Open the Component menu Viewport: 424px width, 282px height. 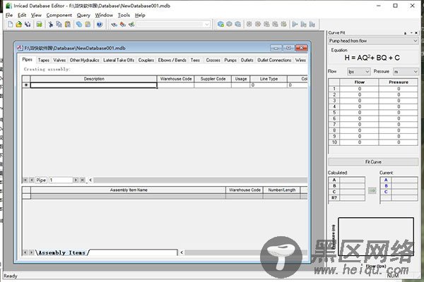pos(59,16)
